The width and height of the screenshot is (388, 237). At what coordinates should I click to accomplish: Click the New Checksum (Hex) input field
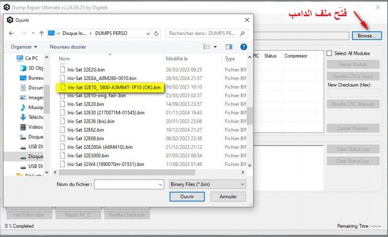pos(353,93)
